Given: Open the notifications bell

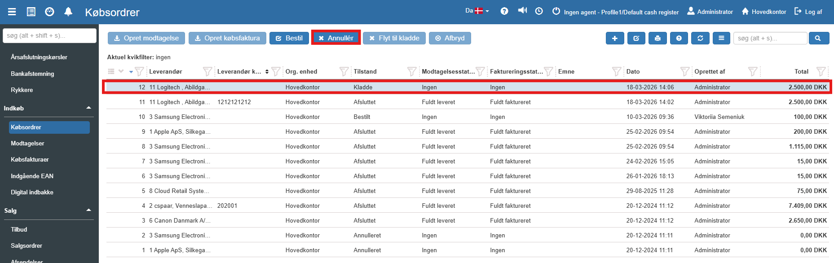Looking at the screenshot, I should point(68,12).
